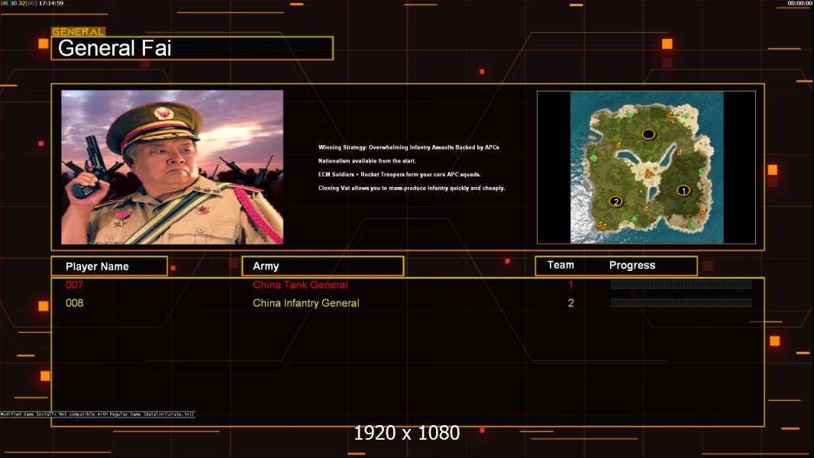Click the Player Name column header

[108, 266]
